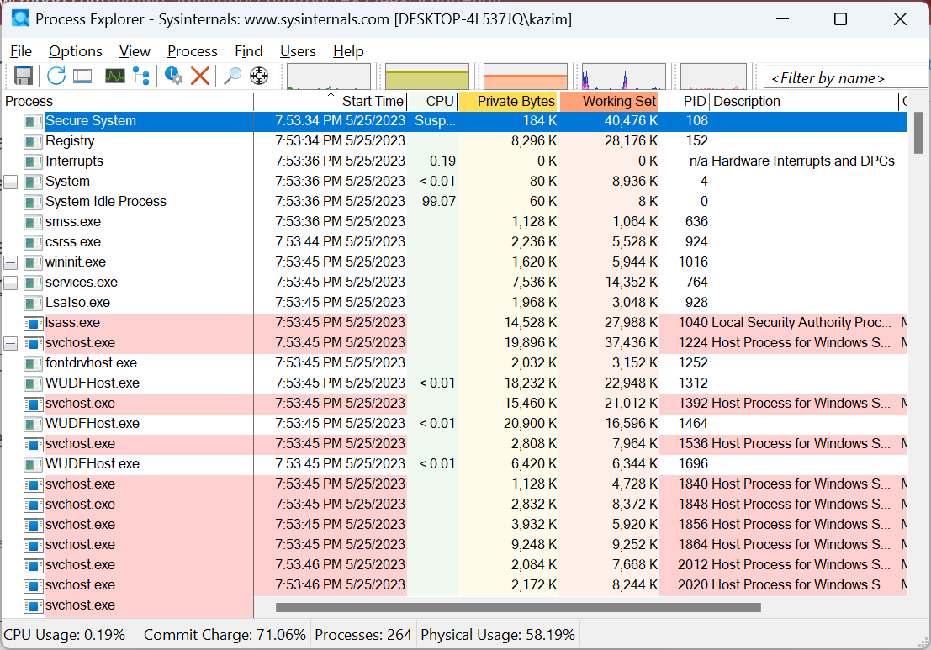Open the Users menu
Viewport: 931px width, 650px height.
click(298, 51)
